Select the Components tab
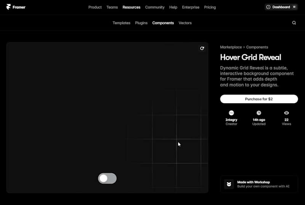 [x=163, y=23]
